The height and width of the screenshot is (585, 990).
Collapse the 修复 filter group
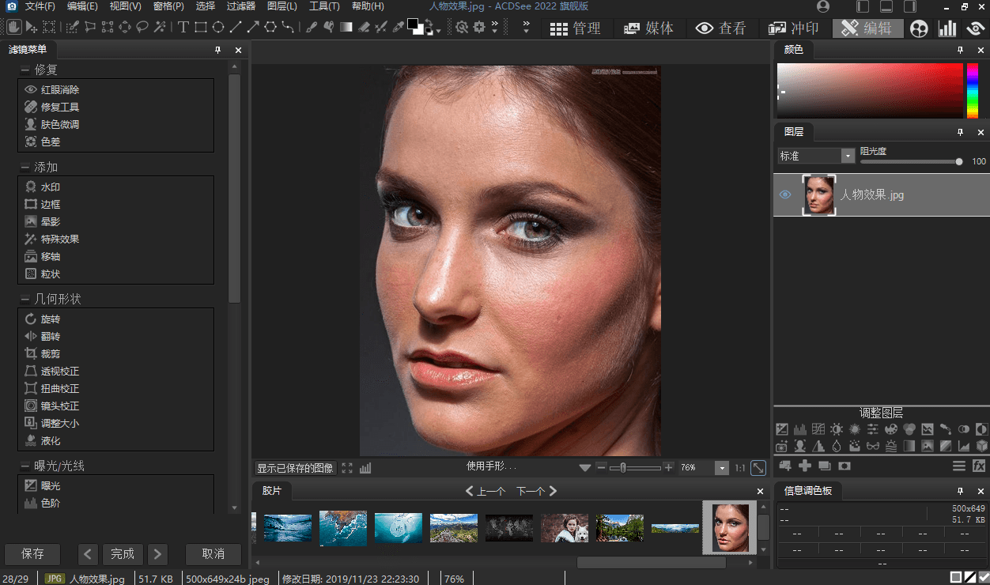click(x=25, y=70)
